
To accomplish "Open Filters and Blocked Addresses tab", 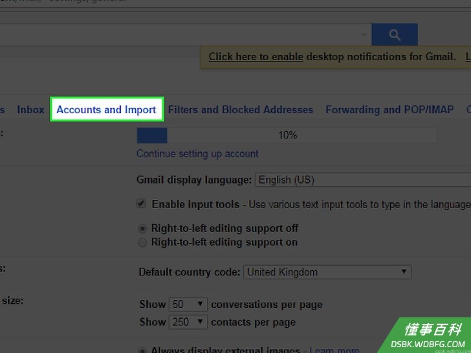I will (x=240, y=109).
